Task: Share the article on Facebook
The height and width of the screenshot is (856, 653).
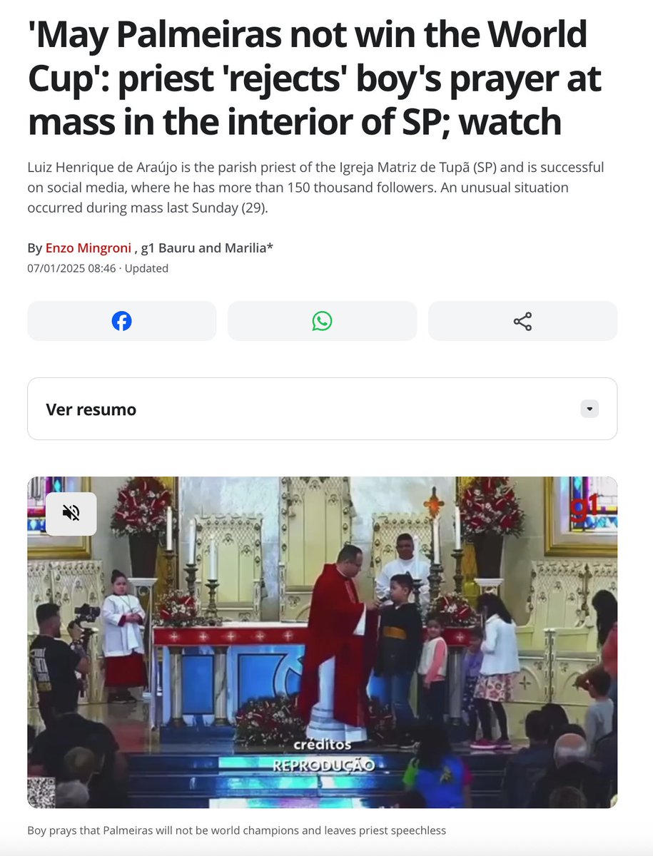Action: click(x=121, y=321)
